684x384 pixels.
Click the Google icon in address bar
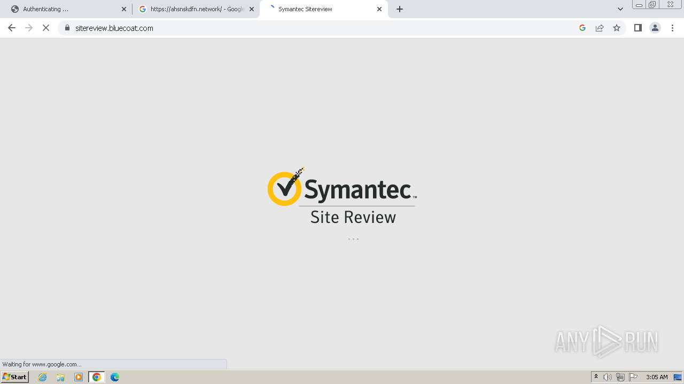pyautogui.click(x=582, y=28)
